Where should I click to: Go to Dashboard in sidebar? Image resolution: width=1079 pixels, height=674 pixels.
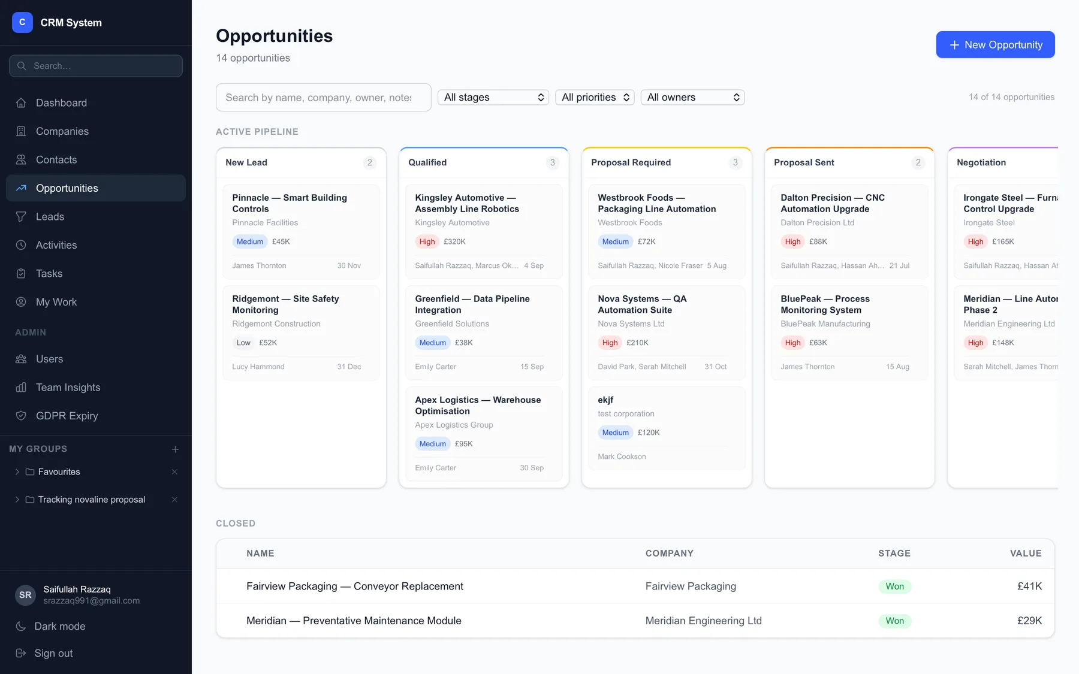click(x=96, y=103)
